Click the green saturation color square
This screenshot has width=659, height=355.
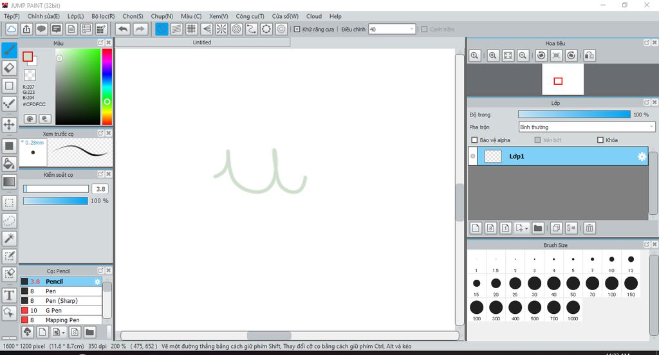(78, 87)
